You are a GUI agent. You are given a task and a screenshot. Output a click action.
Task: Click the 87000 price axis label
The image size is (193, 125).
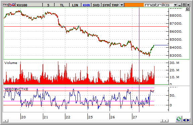coord(176,24)
